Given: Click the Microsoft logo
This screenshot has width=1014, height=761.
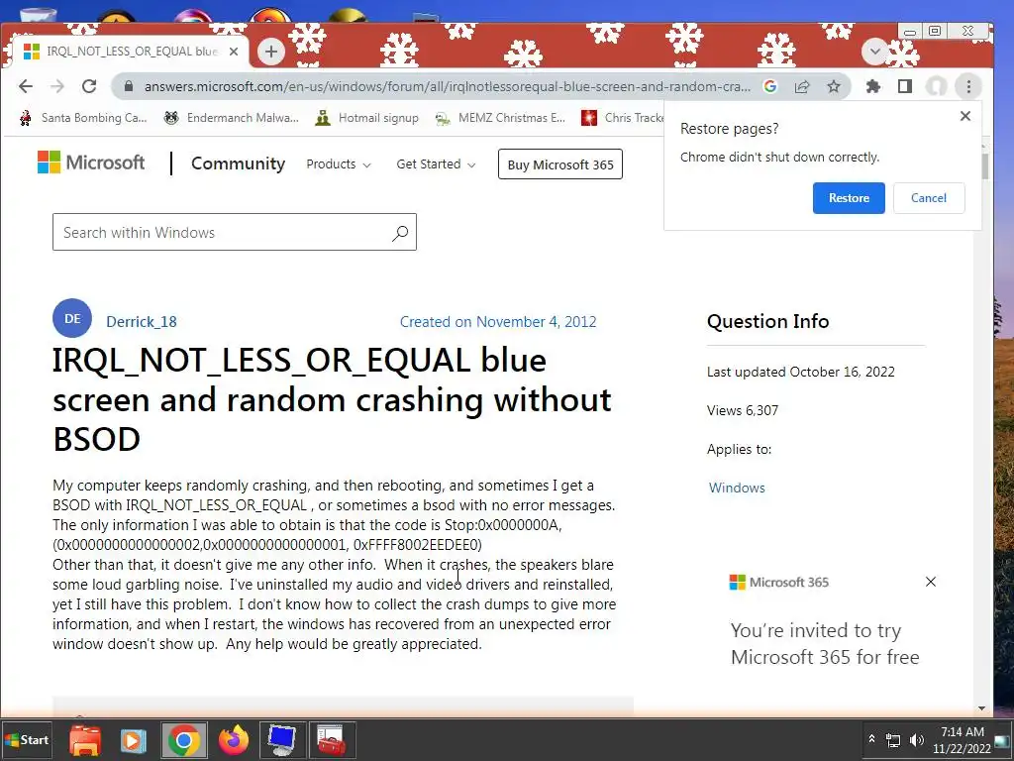Looking at the screenshot, I should click(91, 163).
